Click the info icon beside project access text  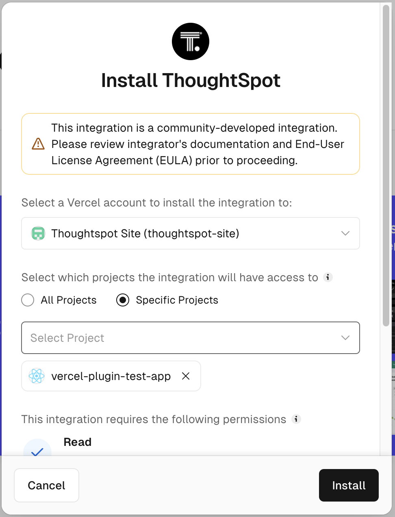328,277
